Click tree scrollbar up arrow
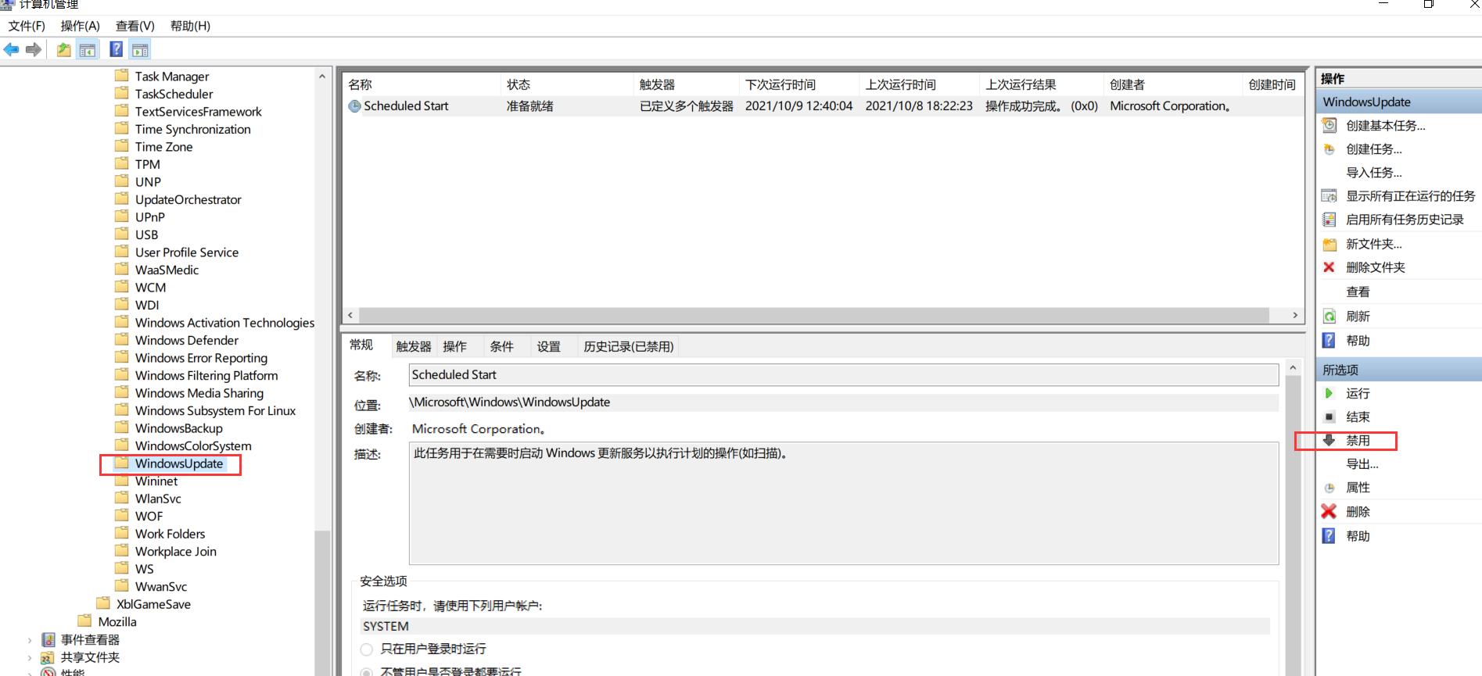Screen dimensions: 1482x676 (321, 77)
